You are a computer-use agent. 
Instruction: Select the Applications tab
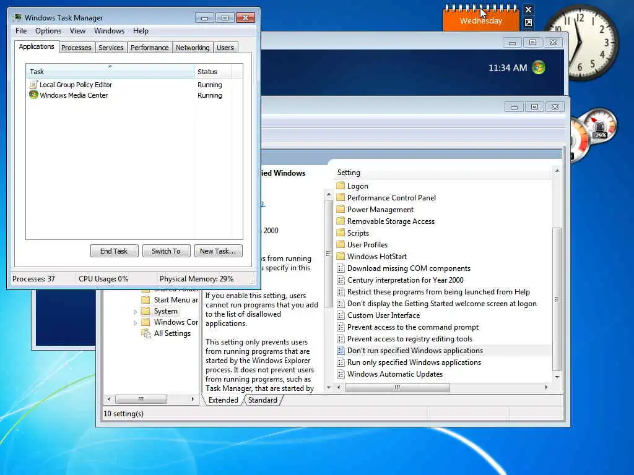37,46
